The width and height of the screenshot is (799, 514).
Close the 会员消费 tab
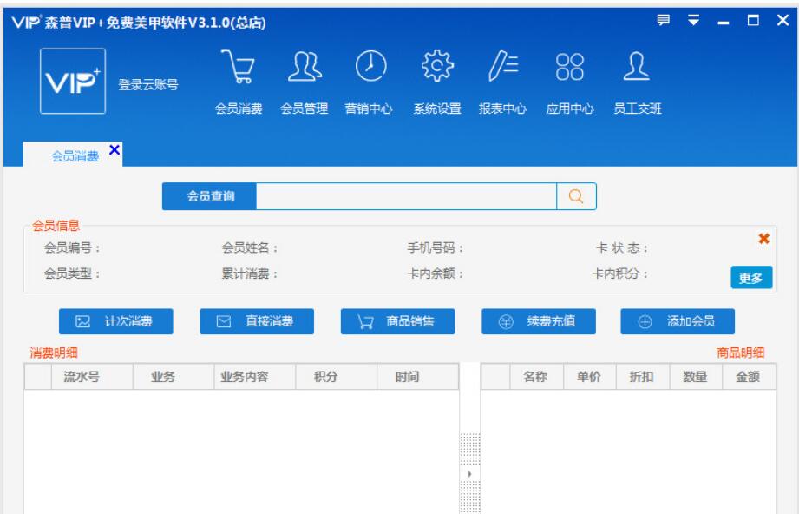coord(115,150)
